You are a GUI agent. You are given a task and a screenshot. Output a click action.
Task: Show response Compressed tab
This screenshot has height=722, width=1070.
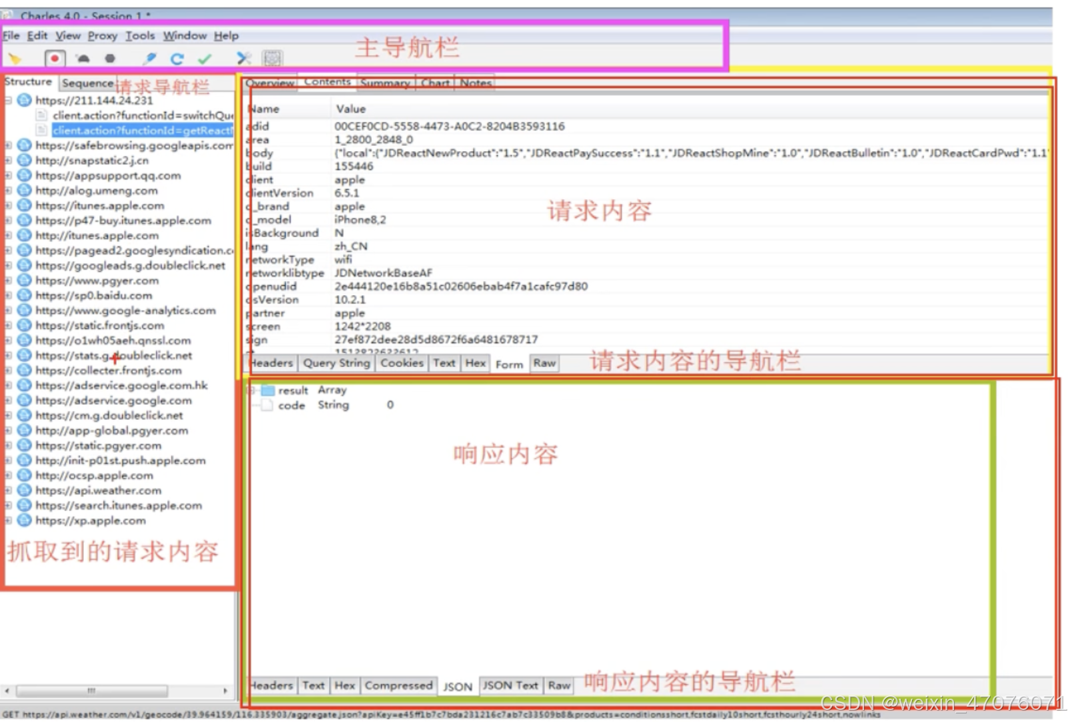[398, 685]
